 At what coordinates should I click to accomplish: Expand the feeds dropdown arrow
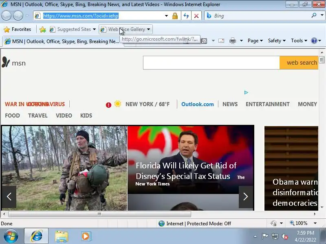tap(213, 41)
